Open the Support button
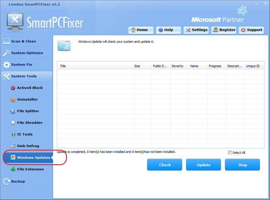 tap(251, 30)
